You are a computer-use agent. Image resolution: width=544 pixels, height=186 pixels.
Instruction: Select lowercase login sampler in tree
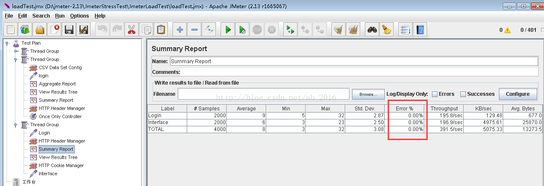point(43,76)
